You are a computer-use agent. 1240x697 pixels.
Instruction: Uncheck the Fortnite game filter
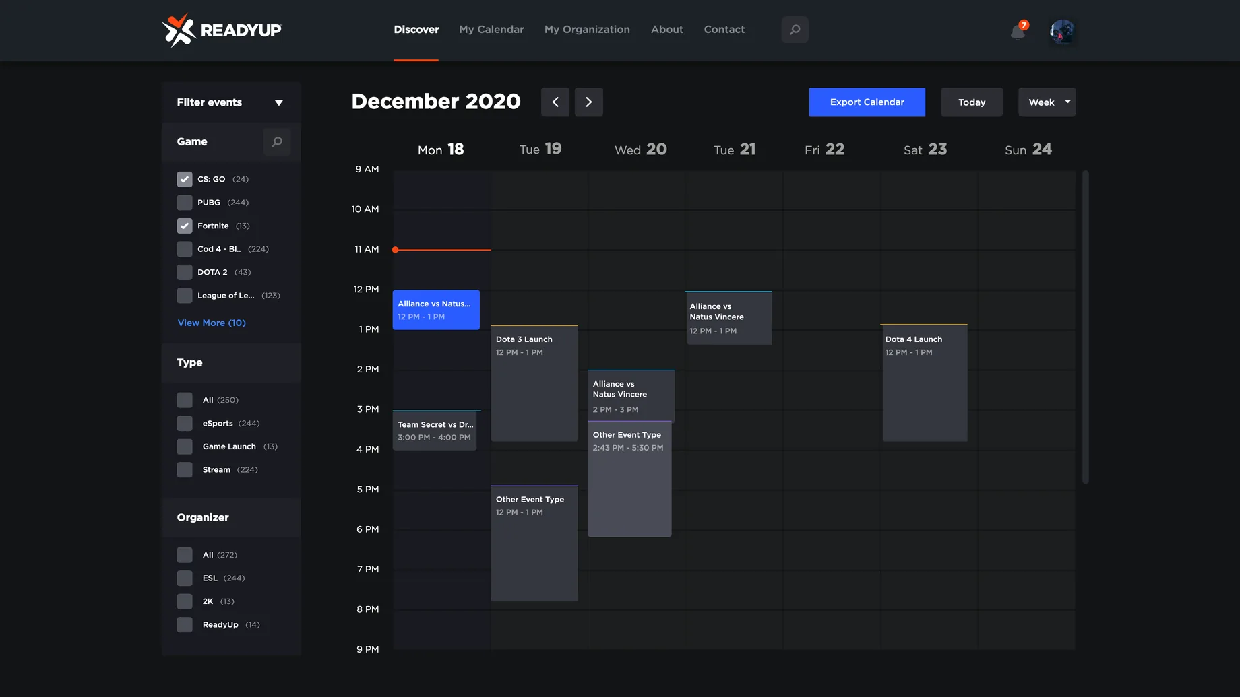click(185, 226)
